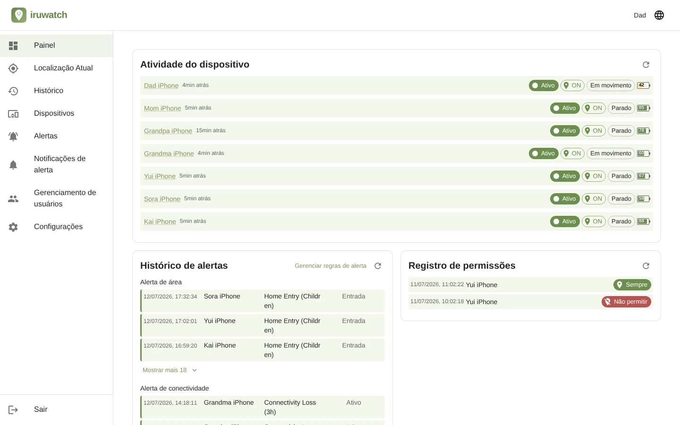Expand Mostrar mais 18 alerts

tap(170, 370)
